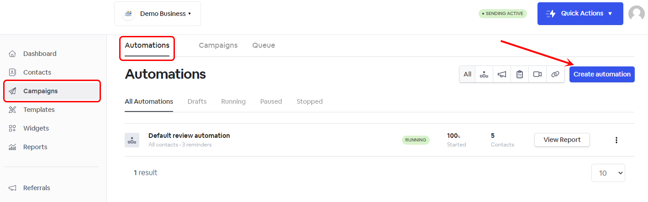Filter automations by video camera icon
The image size is (648, 202).
(x=537, y=74)
